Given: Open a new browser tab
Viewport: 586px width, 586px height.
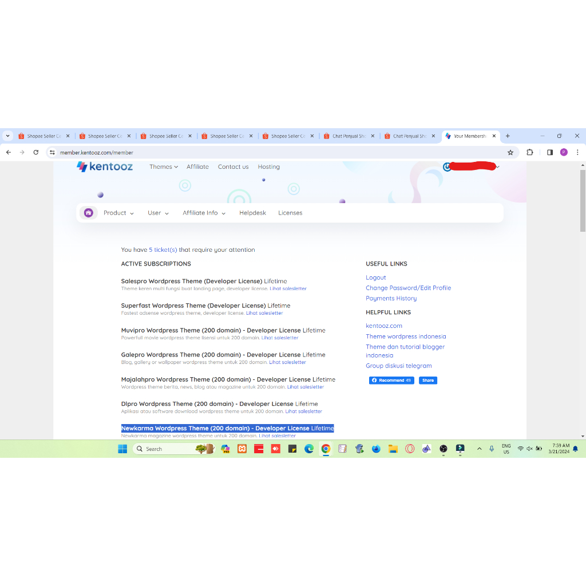Looking at the screenshot, I should point(508,136).
